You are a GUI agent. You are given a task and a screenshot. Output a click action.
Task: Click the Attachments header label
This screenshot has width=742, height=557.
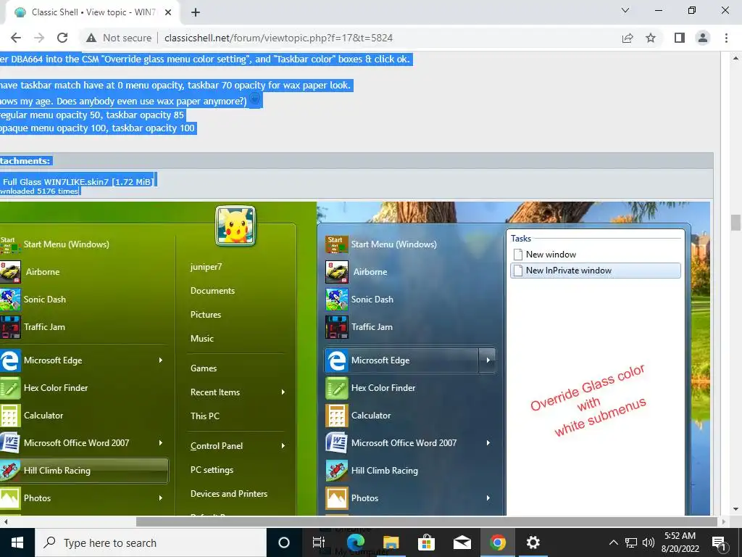pos(25,161)
